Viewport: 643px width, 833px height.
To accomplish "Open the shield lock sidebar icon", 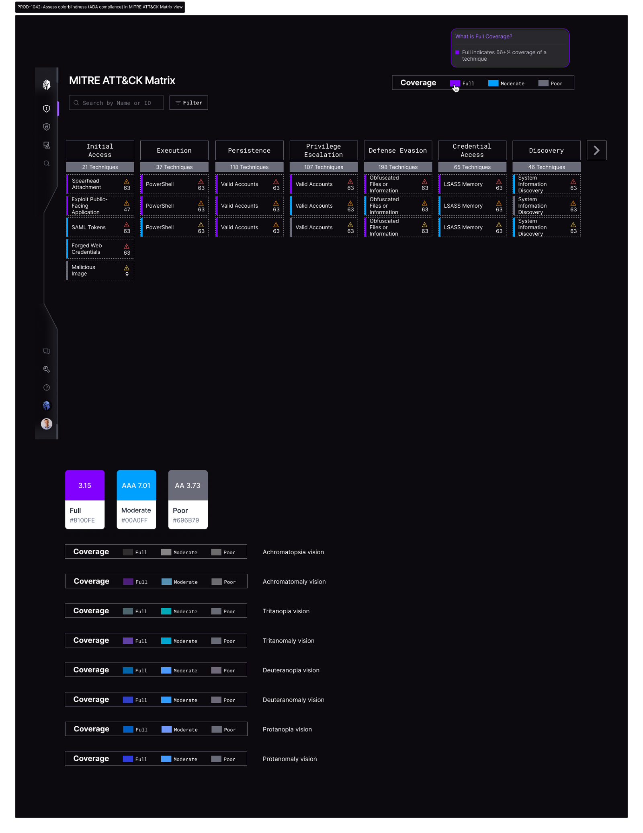I will (47, 127).
